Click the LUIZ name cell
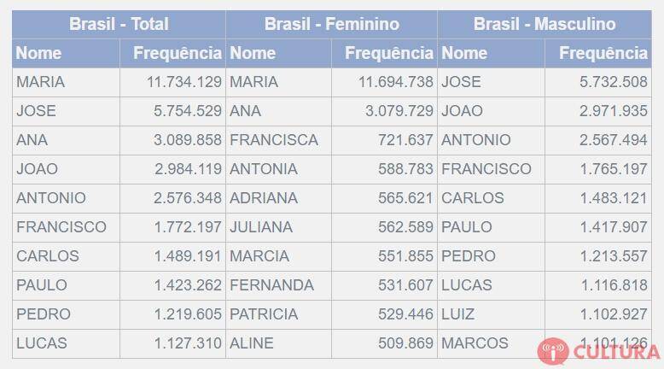The image size is (664, 369). click(492, 314)
